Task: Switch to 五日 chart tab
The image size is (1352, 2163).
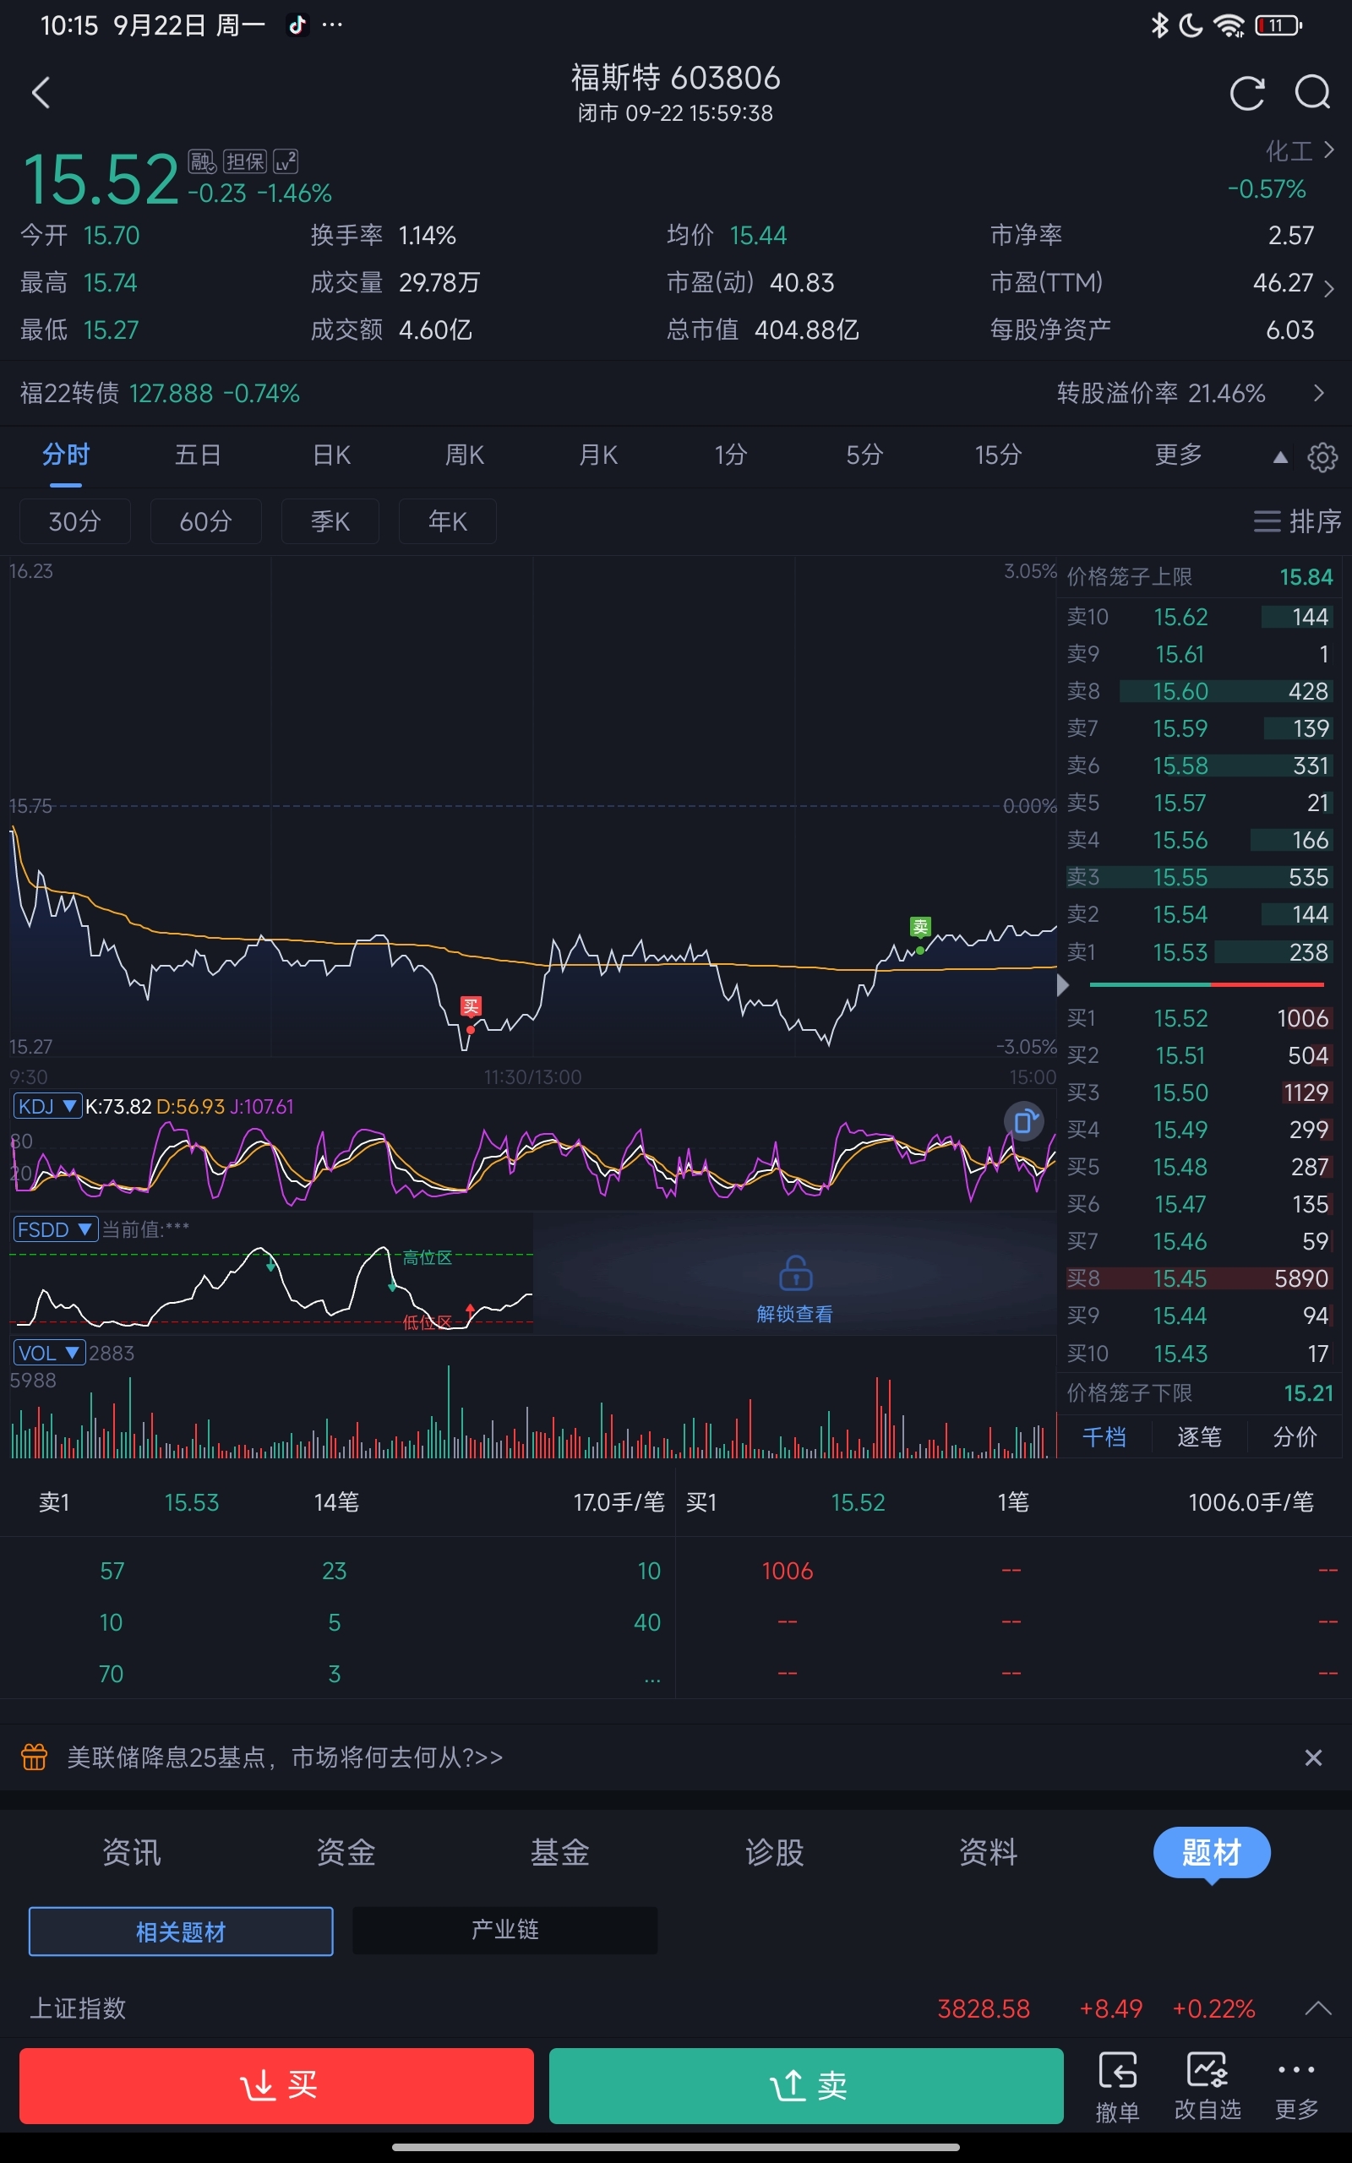Action: [198, 455]
